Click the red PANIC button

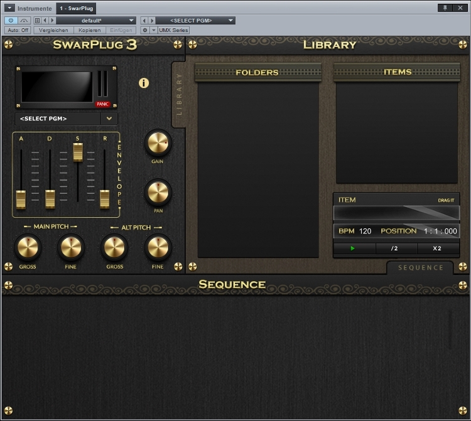coord(102,104)
